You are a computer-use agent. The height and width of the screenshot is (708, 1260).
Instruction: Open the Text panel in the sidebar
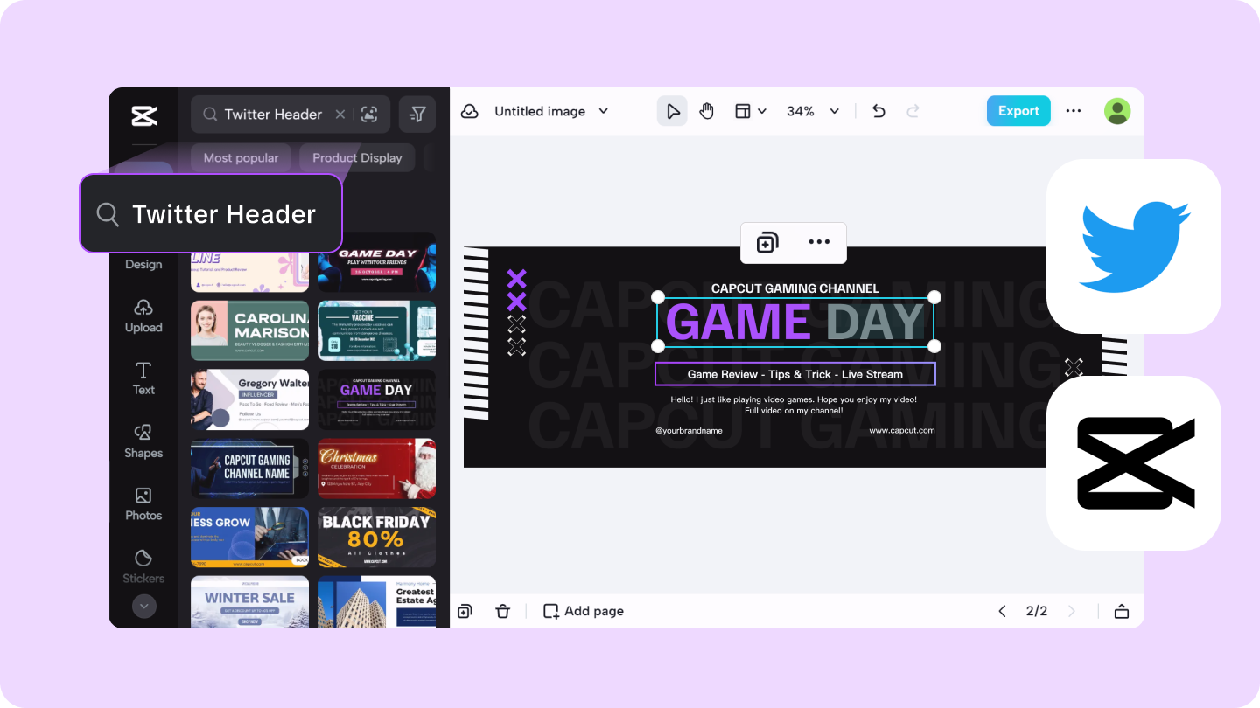pos(143,378)
